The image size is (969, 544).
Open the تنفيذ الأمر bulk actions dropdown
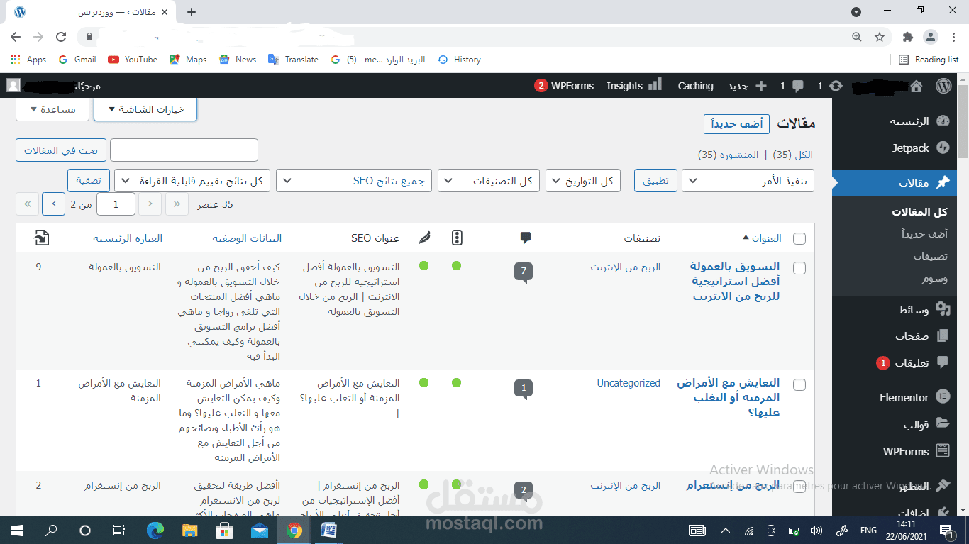[747, 180]
